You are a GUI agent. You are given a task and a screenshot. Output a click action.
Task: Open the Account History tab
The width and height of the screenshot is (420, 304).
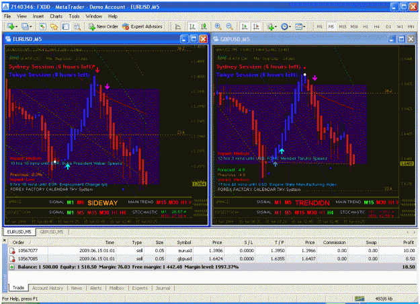(x=48, y=288)
